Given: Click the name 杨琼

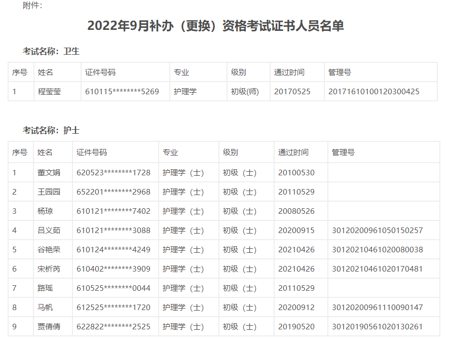Looking at the screenshot, I should tap(45, 211).
